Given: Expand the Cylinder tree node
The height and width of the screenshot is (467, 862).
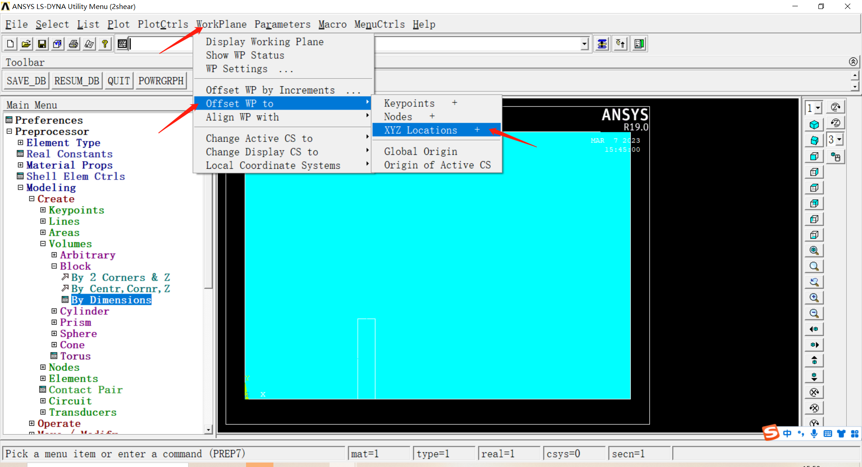Looking at the screenshot, I should 54,311.
